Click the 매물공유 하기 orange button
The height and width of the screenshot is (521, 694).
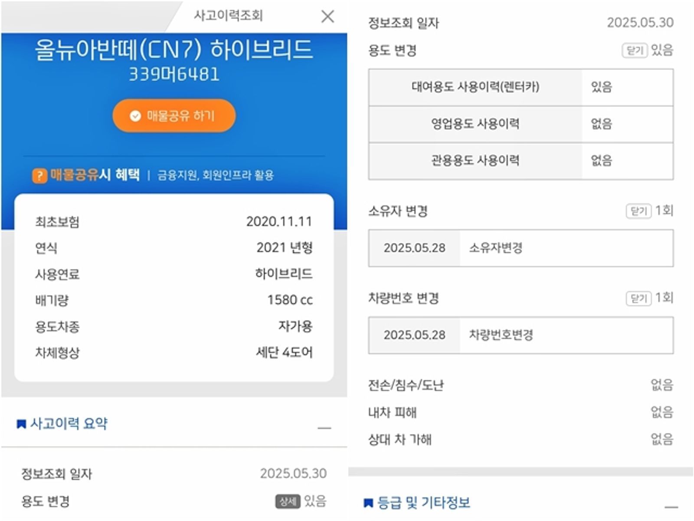[x=174, y=115]
